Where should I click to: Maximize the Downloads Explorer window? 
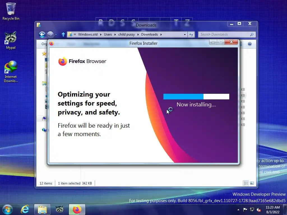239,24
